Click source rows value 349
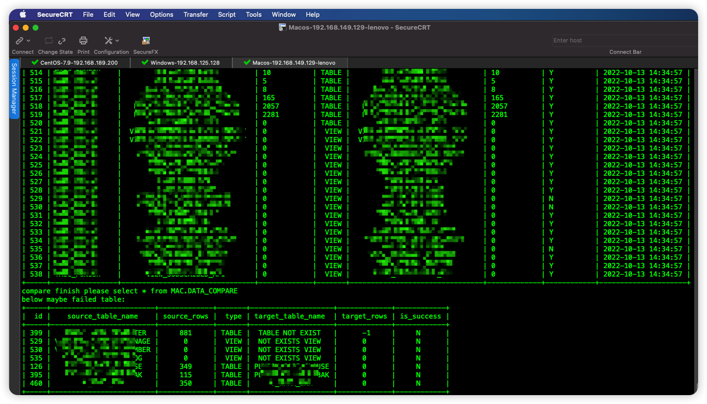 [x=186, y=366]
